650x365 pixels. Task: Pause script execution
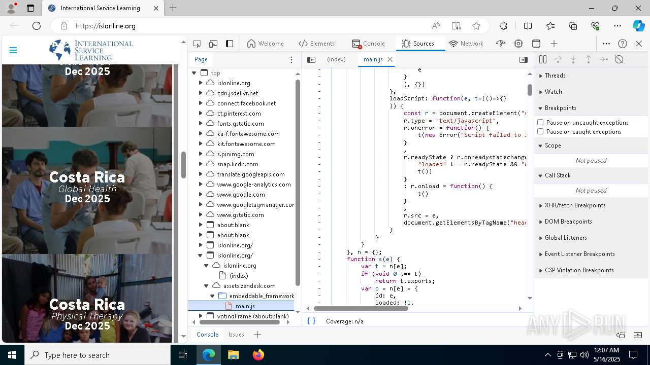click(x=543, y=59)
